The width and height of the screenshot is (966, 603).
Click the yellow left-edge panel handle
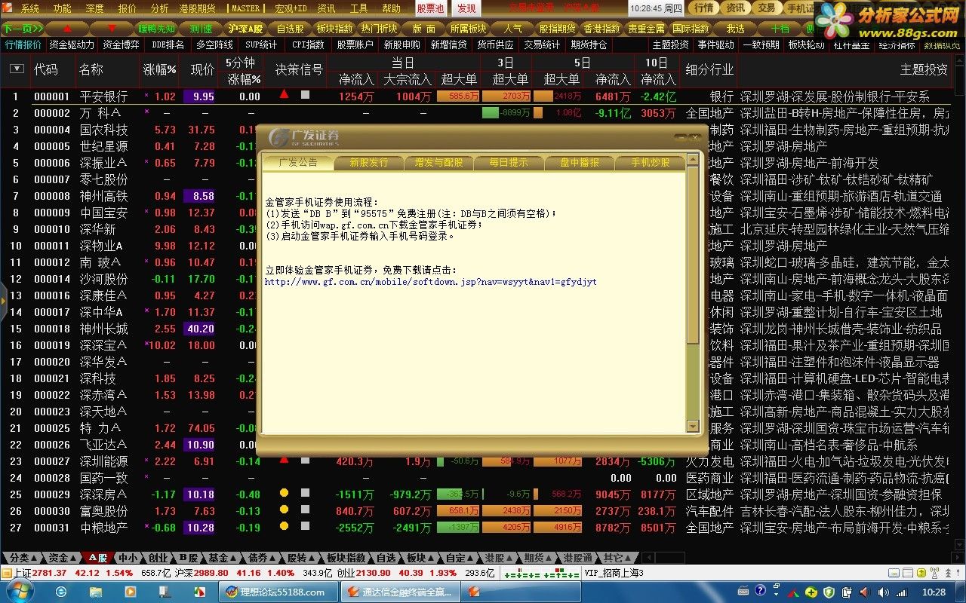tap(3, 300)
